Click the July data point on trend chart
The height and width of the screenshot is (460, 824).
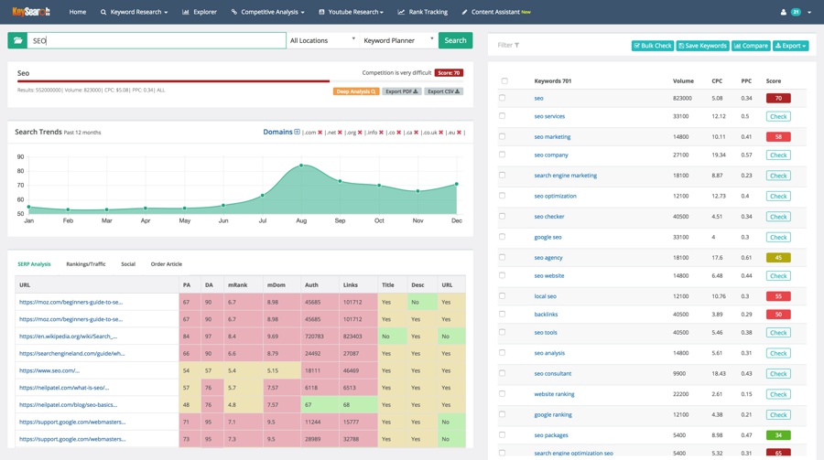click(262, 196)
